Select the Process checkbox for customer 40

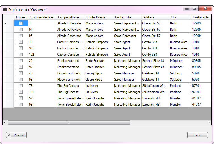tap(21, 73)
